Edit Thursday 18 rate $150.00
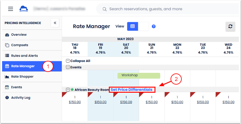The width and height of the screenshot is (241, 124). coord(75,102)
